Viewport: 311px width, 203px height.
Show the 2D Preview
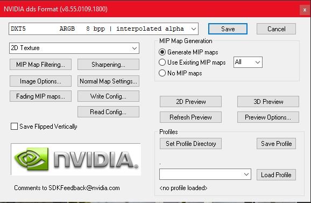click(190, 102)
